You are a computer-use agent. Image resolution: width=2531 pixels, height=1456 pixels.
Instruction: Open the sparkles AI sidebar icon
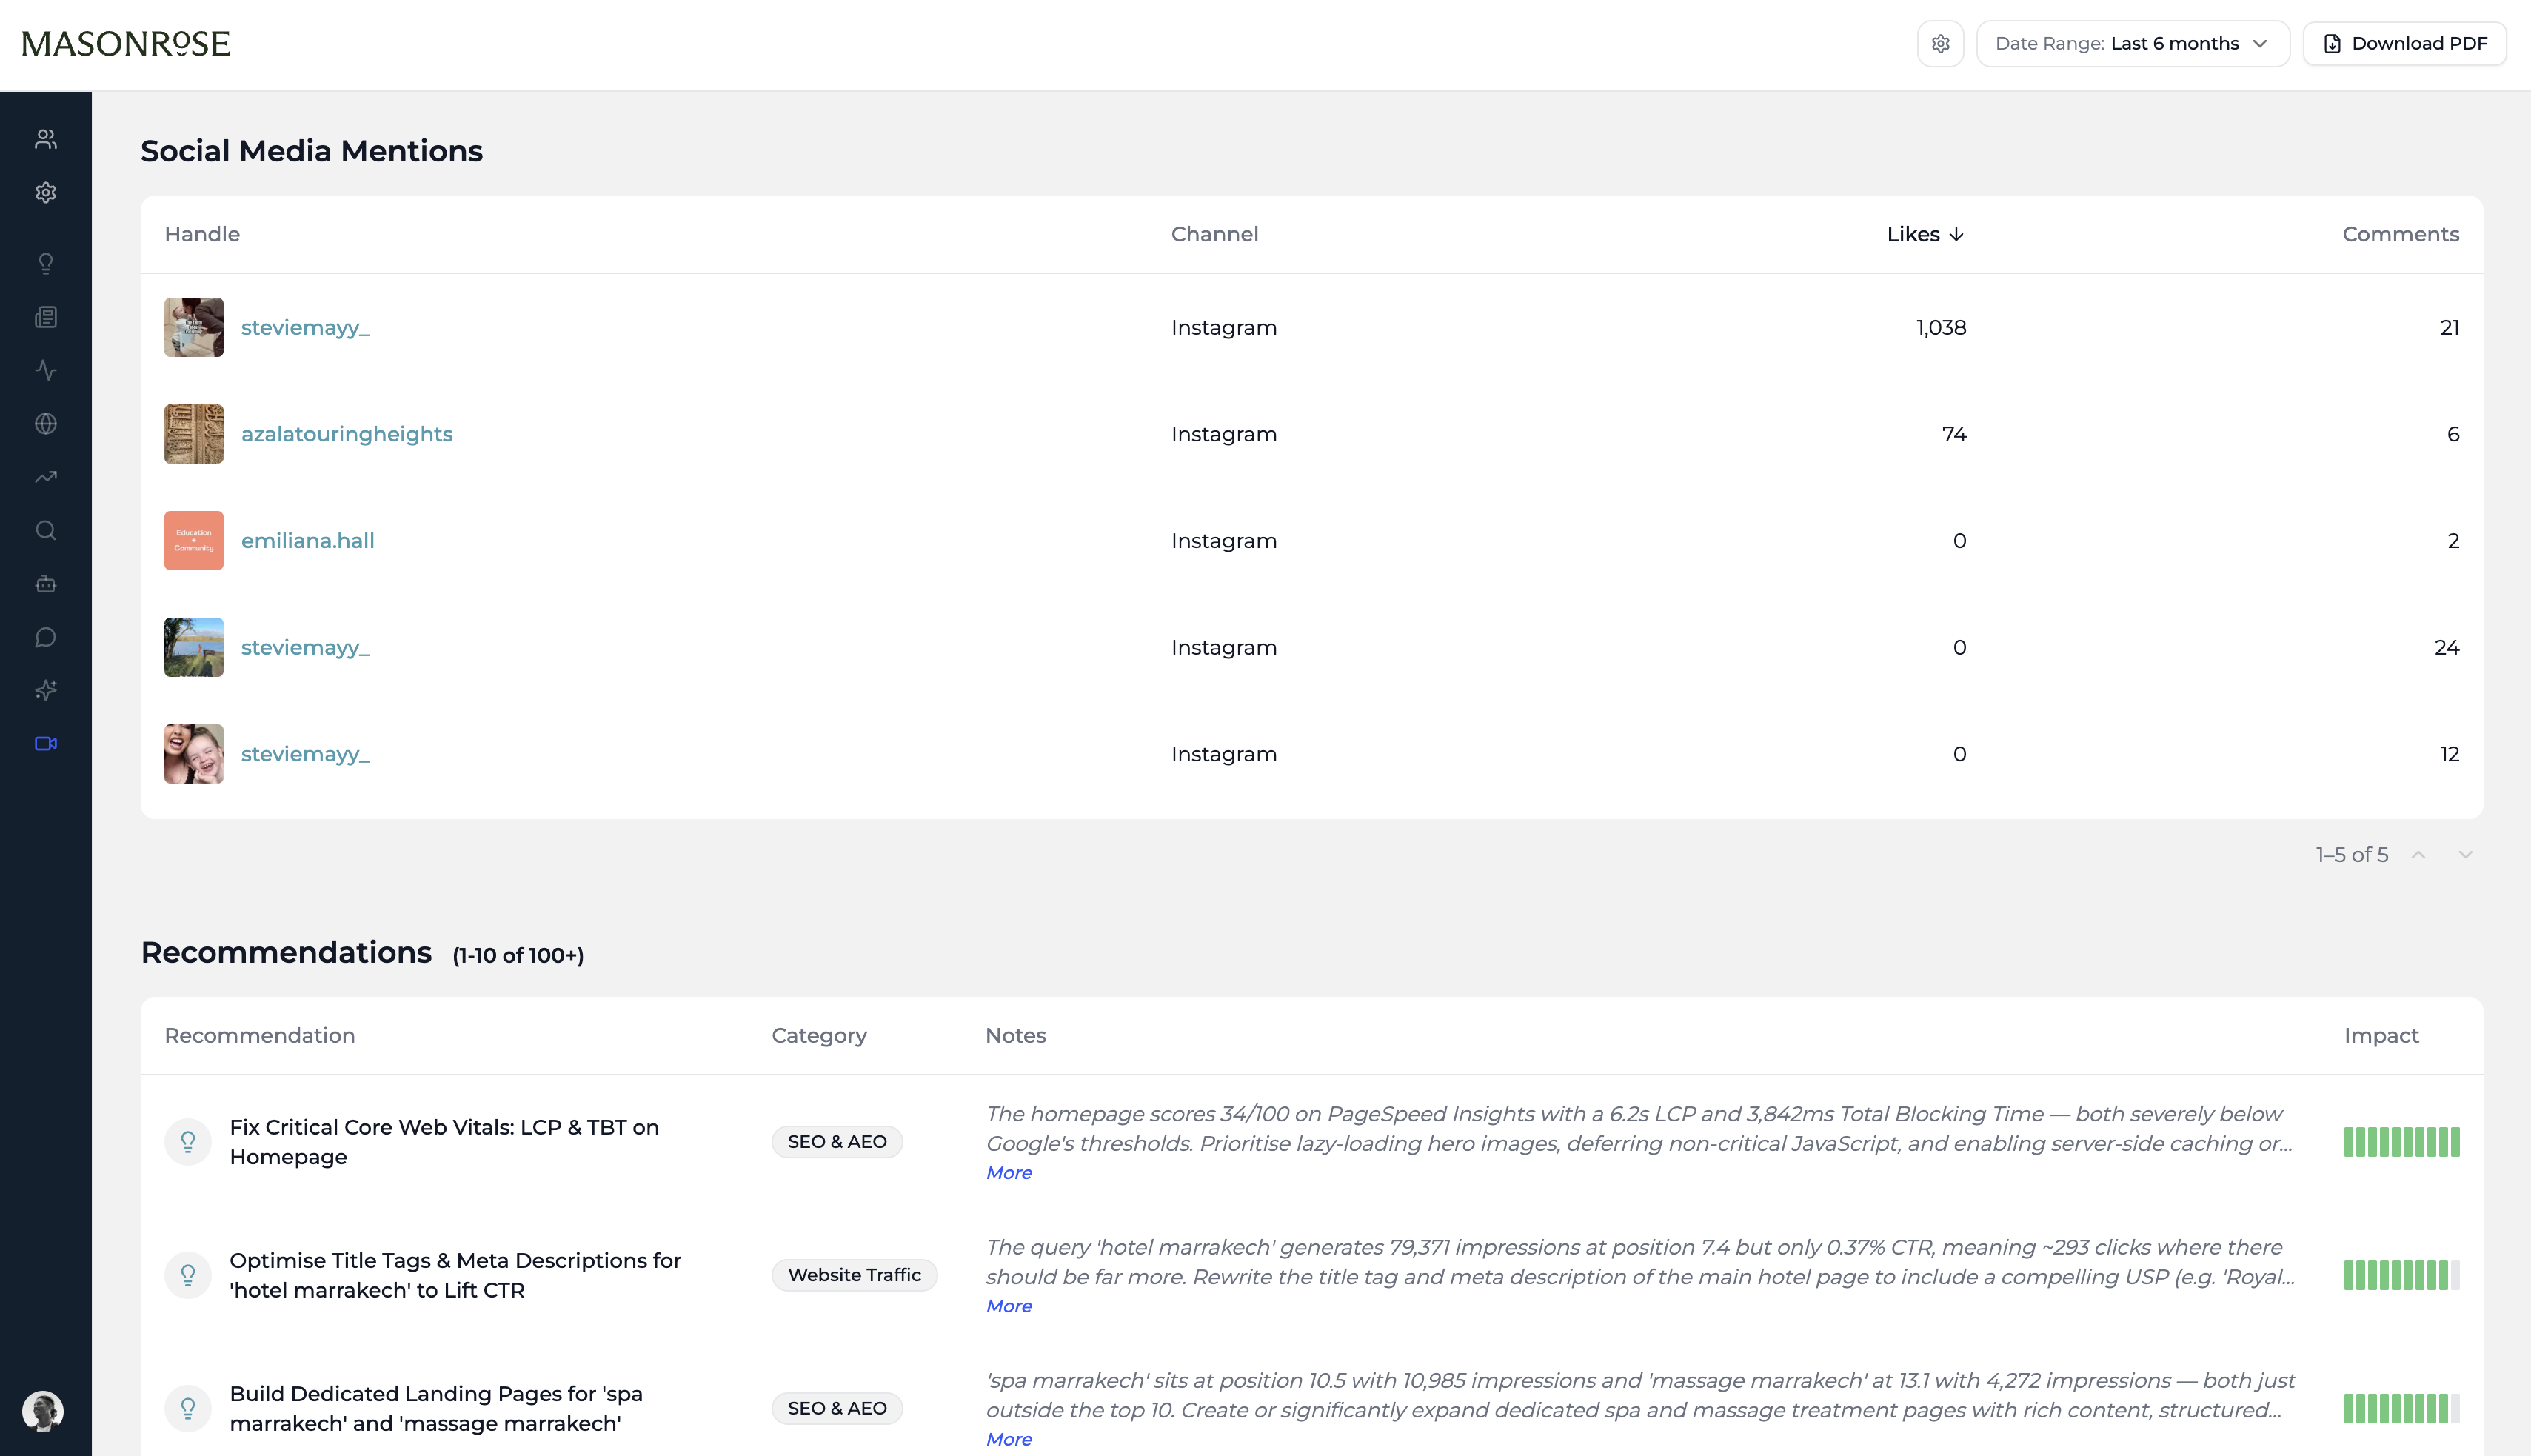tap(46, 690)
